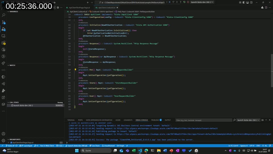Click the Unauthorized status bar item

point(108,146)
